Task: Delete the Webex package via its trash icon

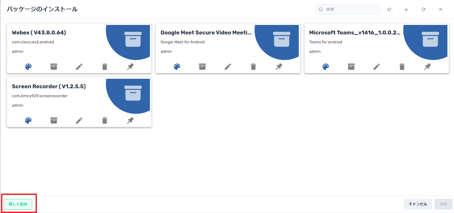Action: [105, 67]
